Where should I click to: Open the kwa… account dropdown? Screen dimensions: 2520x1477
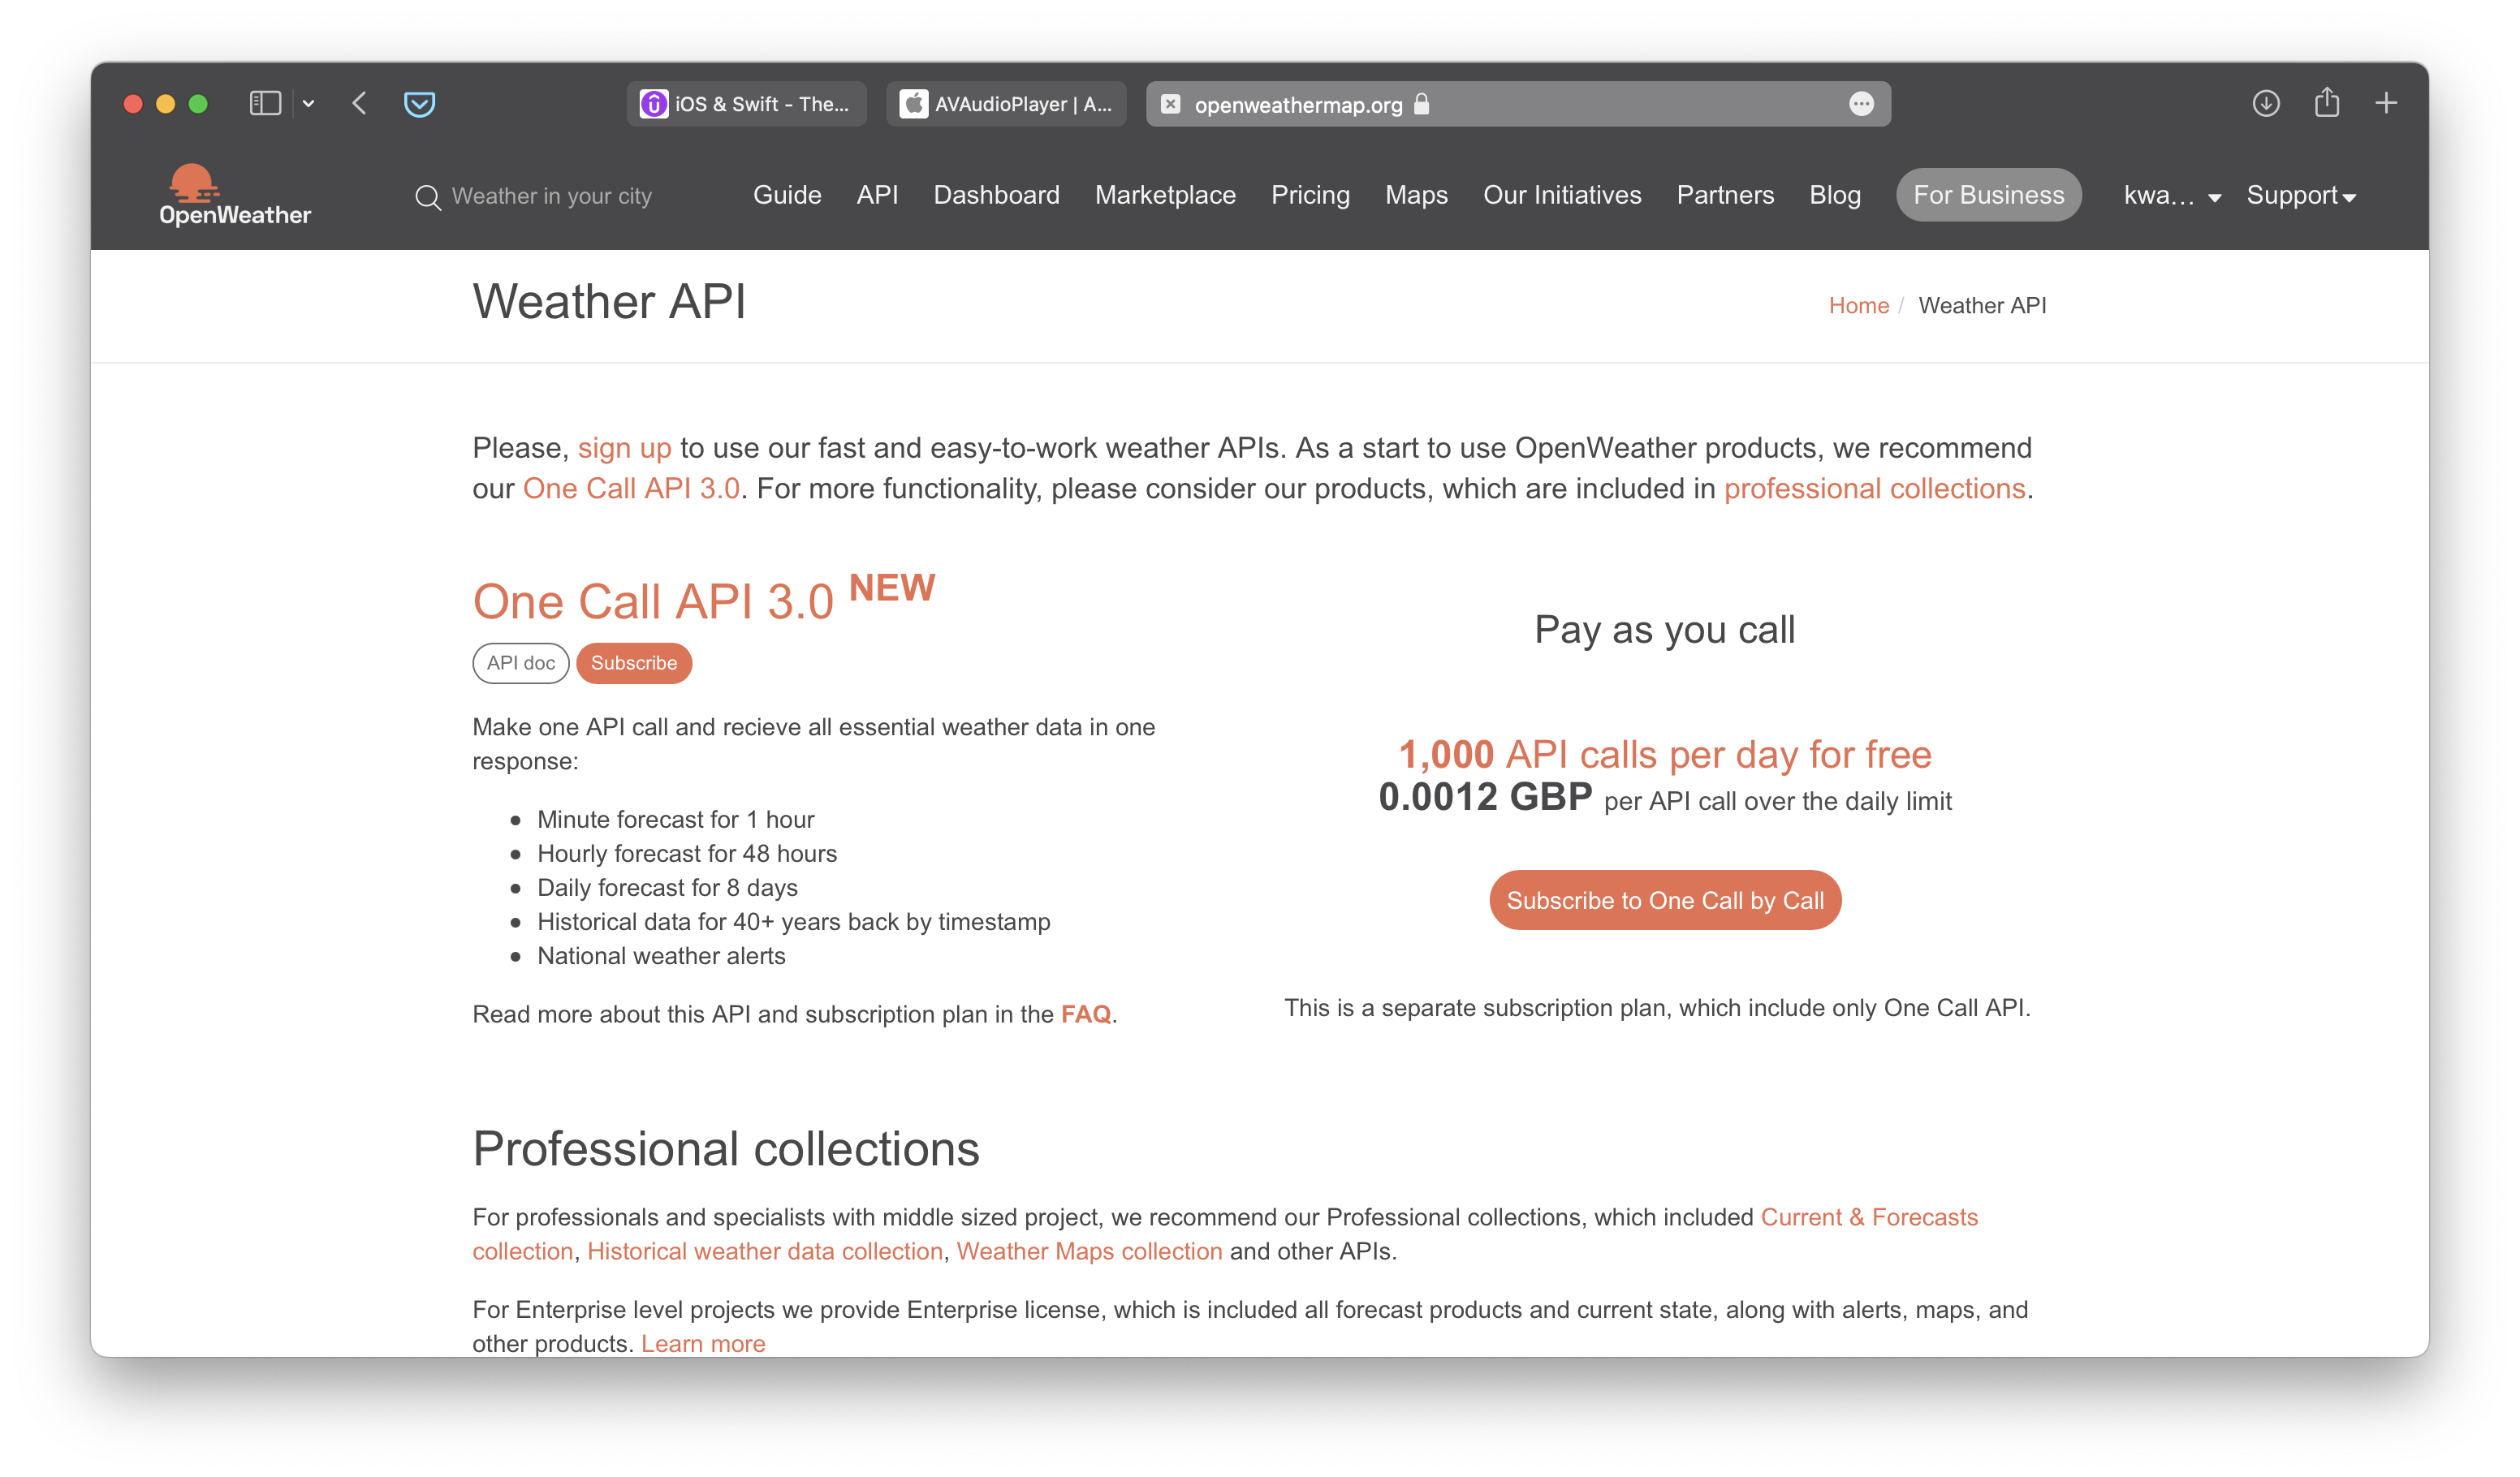[2171, 196]
